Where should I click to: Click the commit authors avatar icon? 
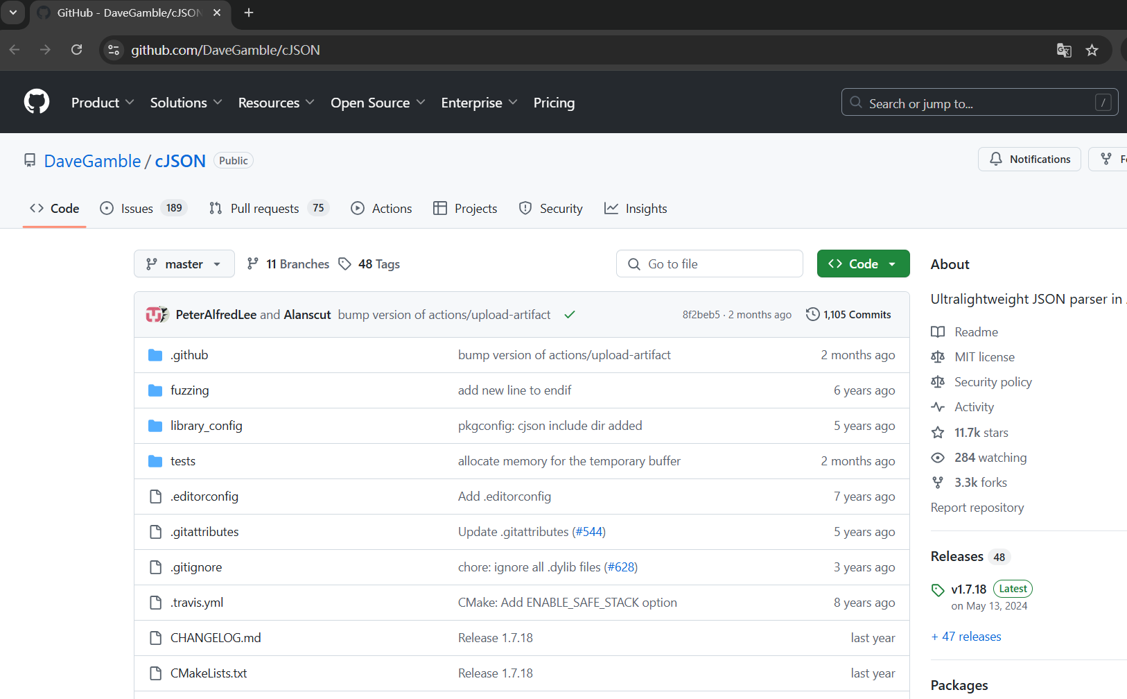tap(157, 315)
